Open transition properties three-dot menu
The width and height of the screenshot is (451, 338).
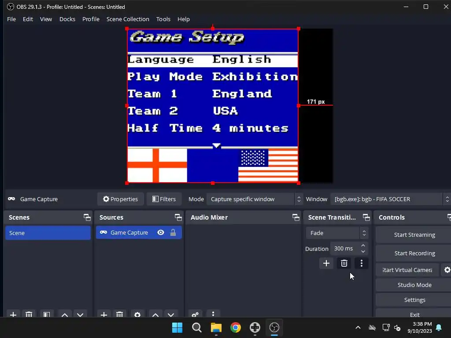[x=362, y=263]
